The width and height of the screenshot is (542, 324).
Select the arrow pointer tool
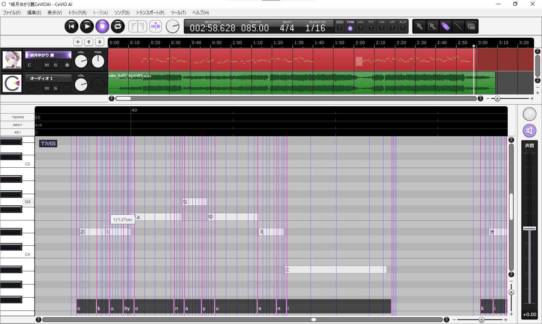pyautogui.click(x=419, y=26)
